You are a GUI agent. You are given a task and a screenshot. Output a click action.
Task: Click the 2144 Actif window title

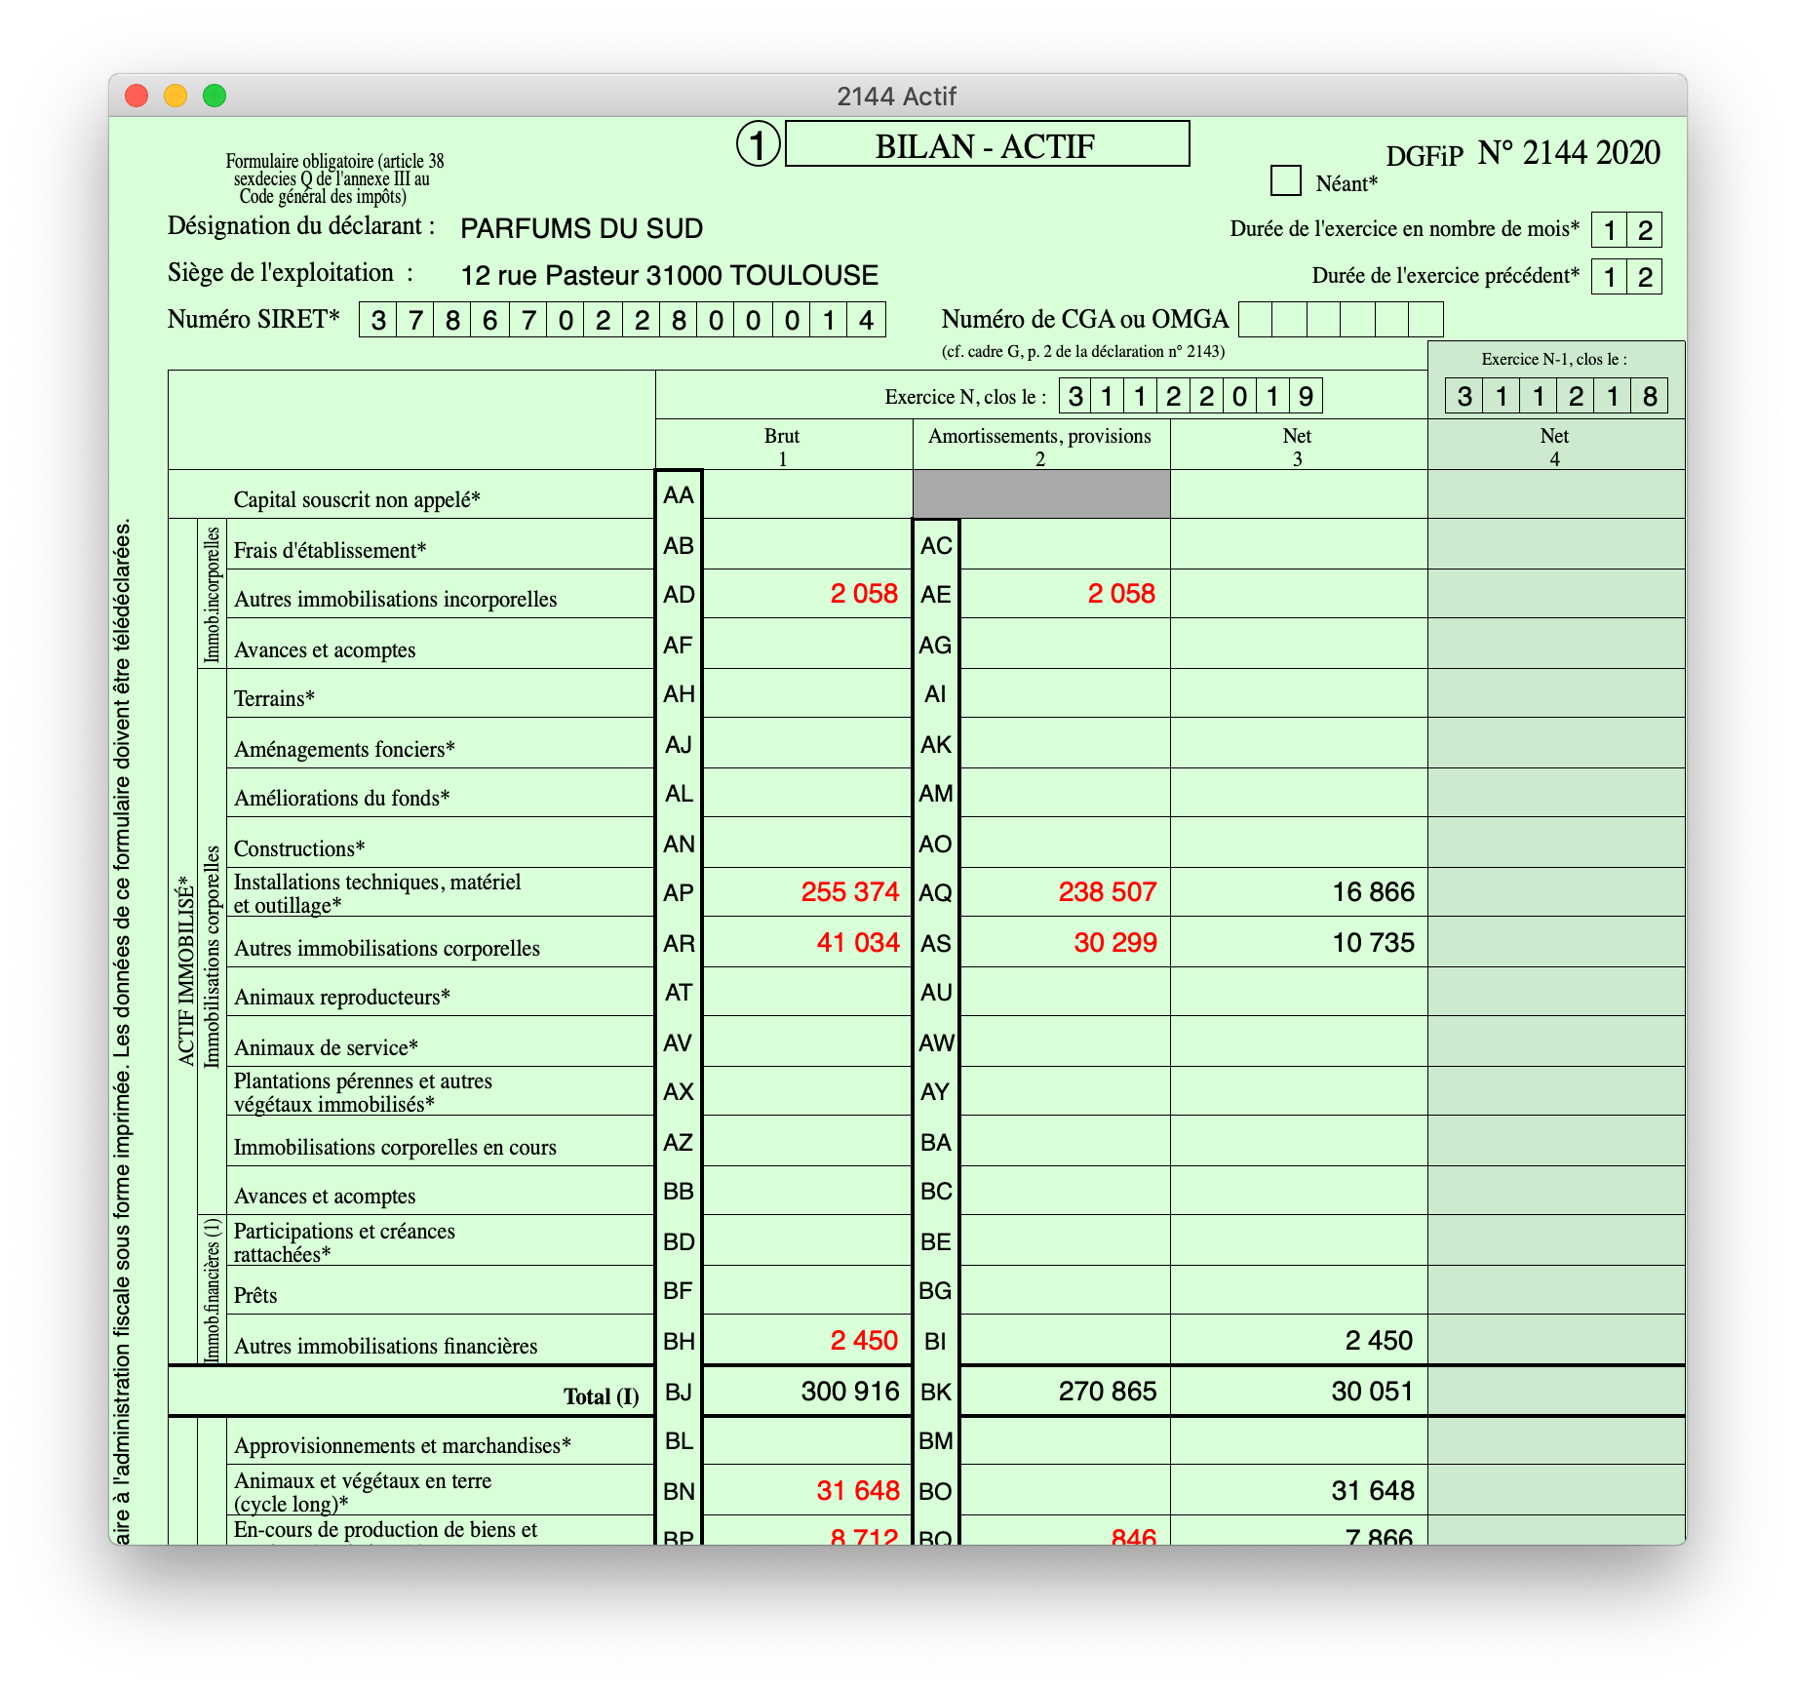(897, 96)
